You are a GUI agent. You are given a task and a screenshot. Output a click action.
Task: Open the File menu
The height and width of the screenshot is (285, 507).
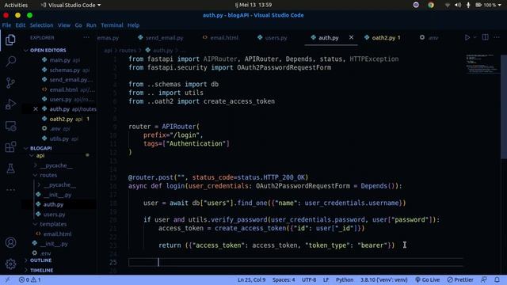(x=6, y=25)
